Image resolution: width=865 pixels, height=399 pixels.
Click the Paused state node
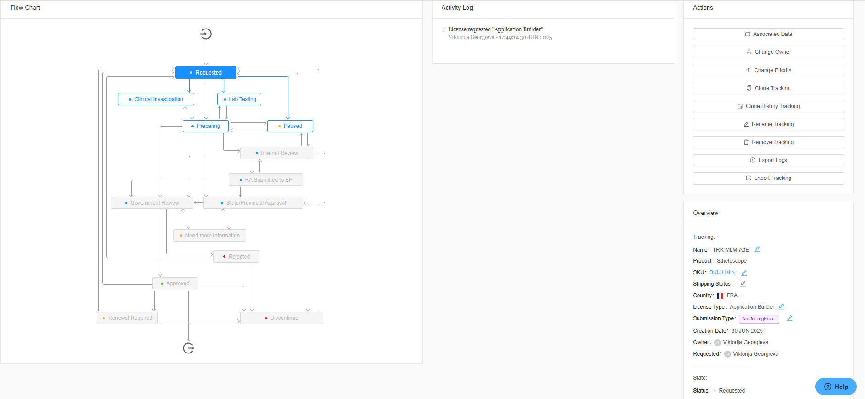(x=290, y=126)
